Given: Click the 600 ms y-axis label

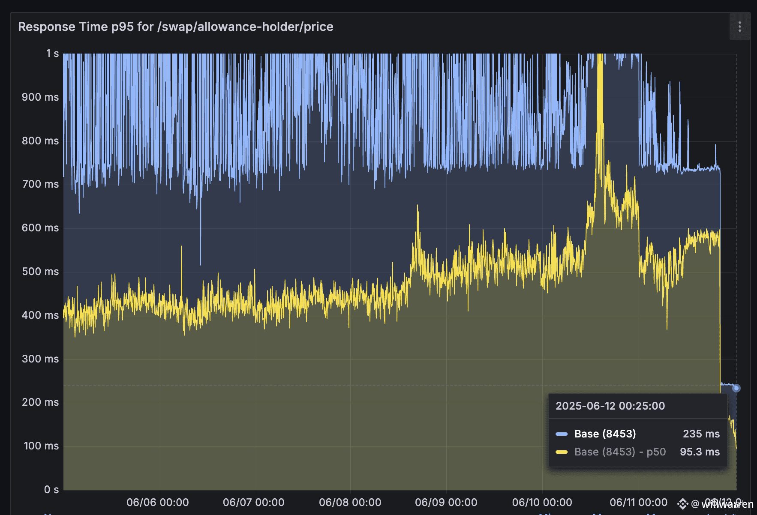Looking at the screenshot, I should [x=40, y=228].
